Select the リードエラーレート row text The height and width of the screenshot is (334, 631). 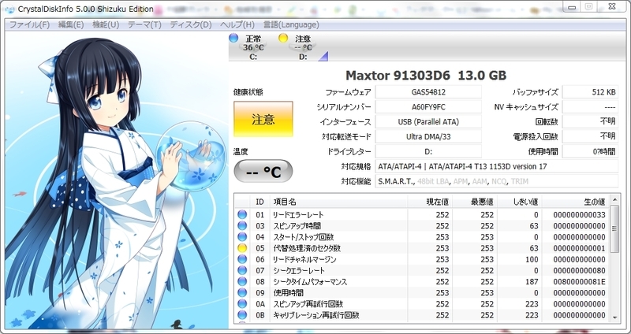(298, 215)
